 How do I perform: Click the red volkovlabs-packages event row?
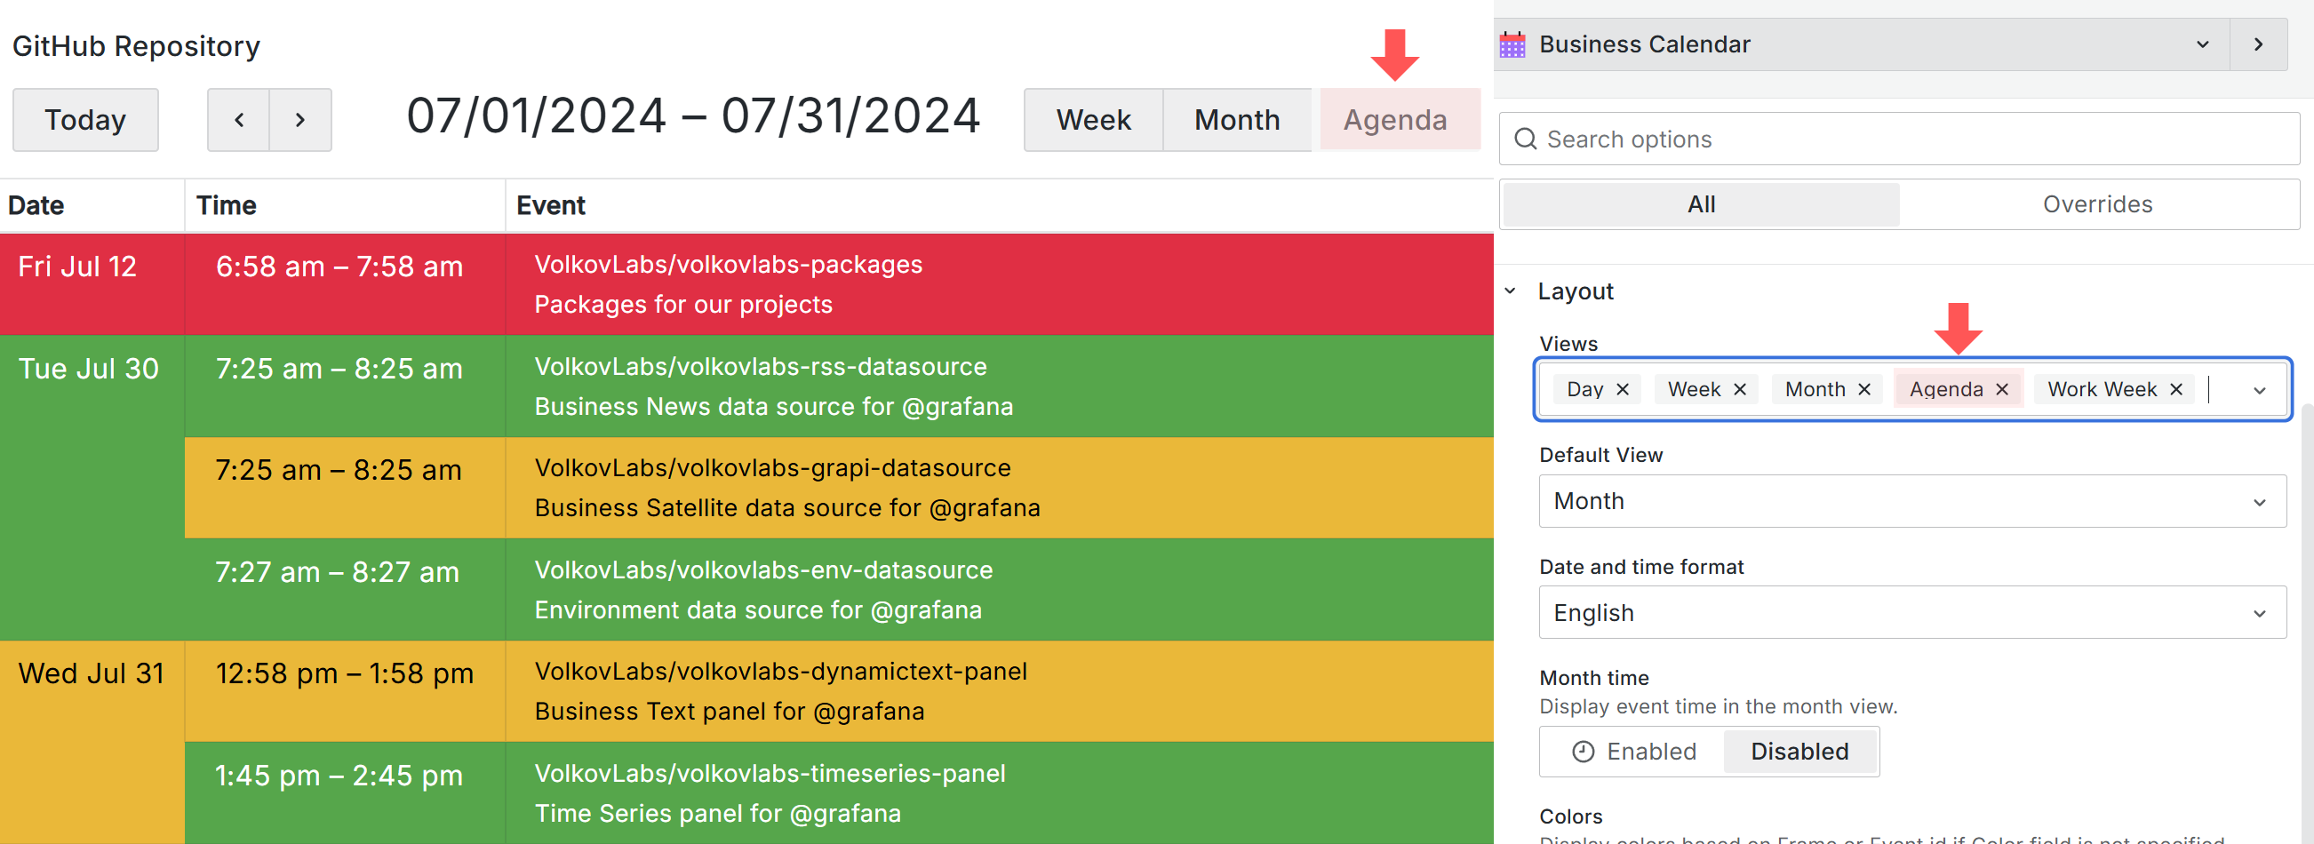point(746,284)
